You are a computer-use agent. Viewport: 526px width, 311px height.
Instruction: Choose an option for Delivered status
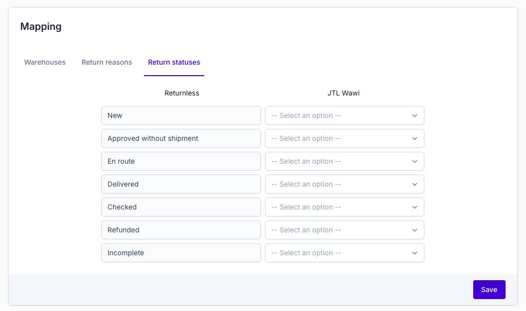click(344, 184)
